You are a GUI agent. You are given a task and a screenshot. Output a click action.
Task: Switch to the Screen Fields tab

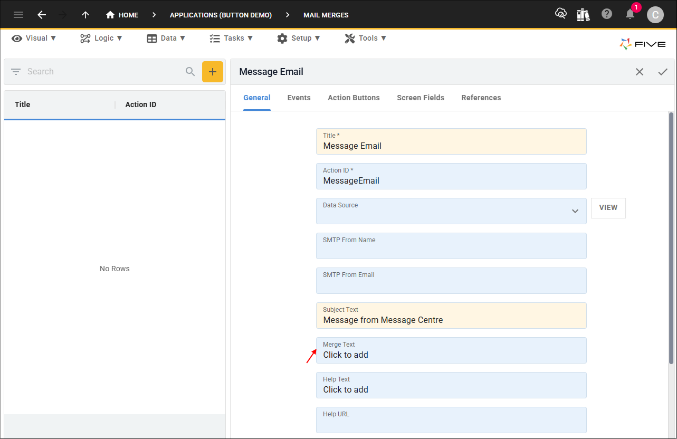421,98
